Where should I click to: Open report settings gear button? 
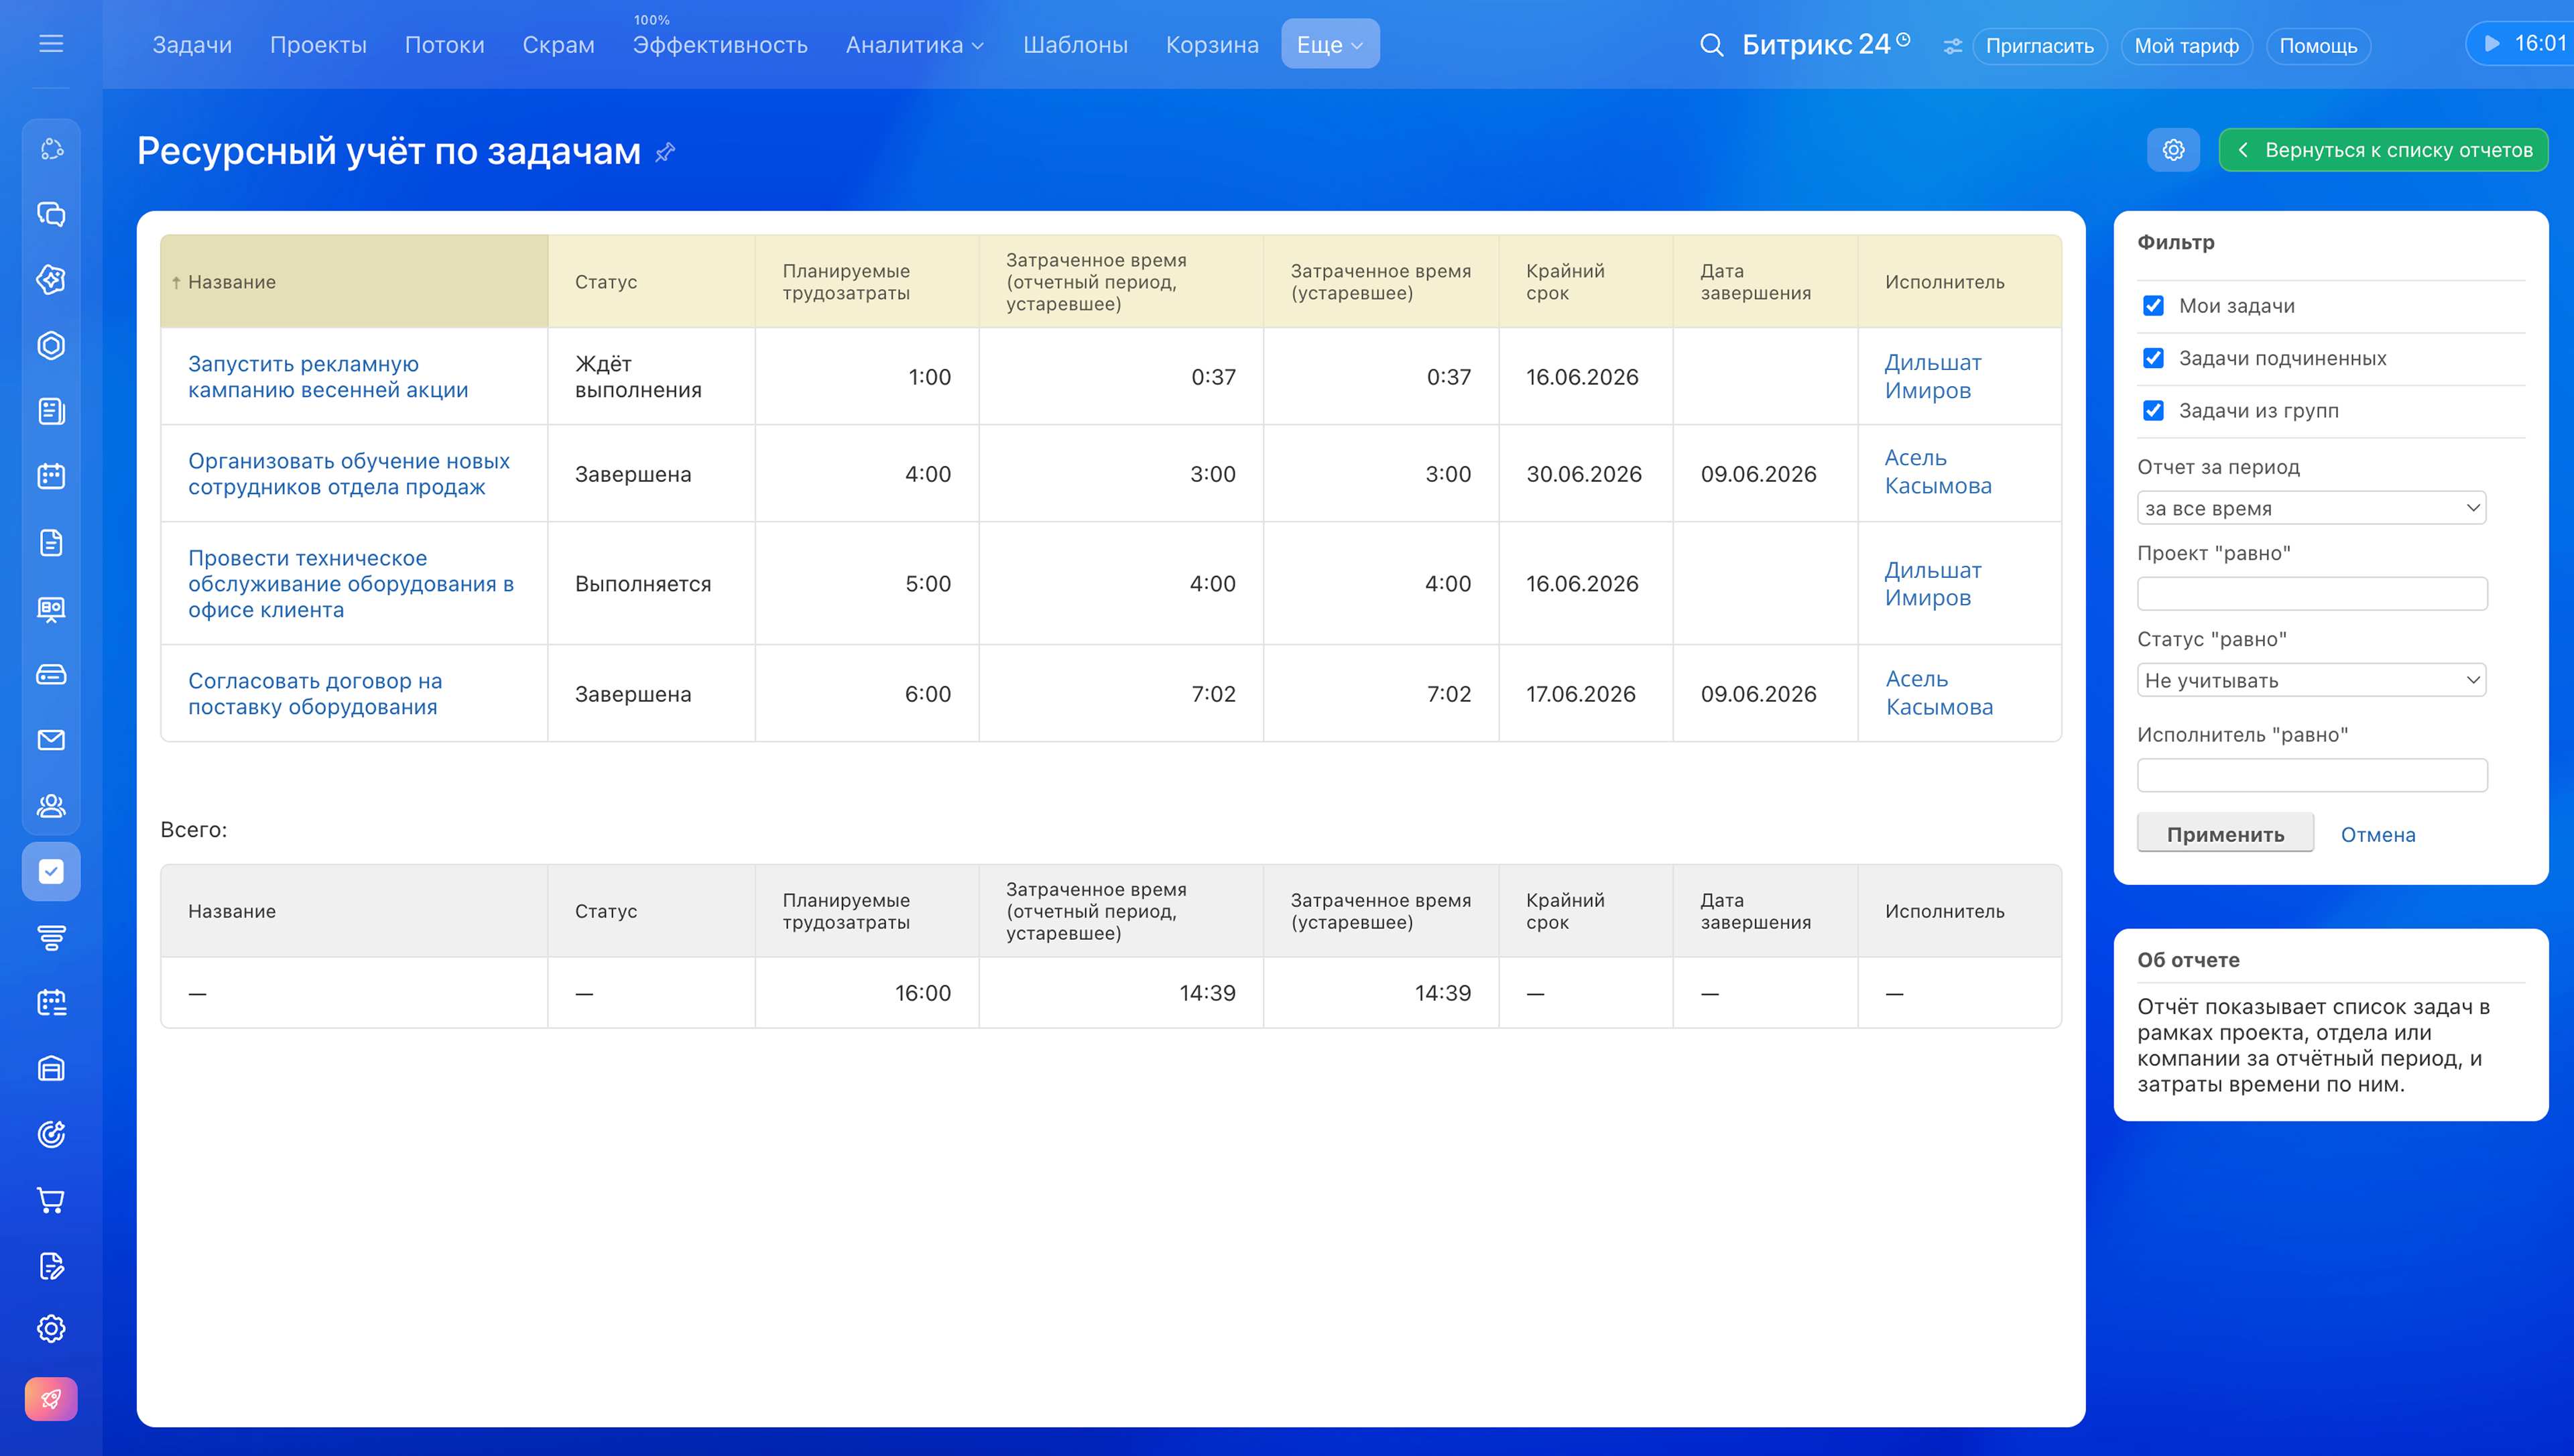click(x=2173, y=150)
